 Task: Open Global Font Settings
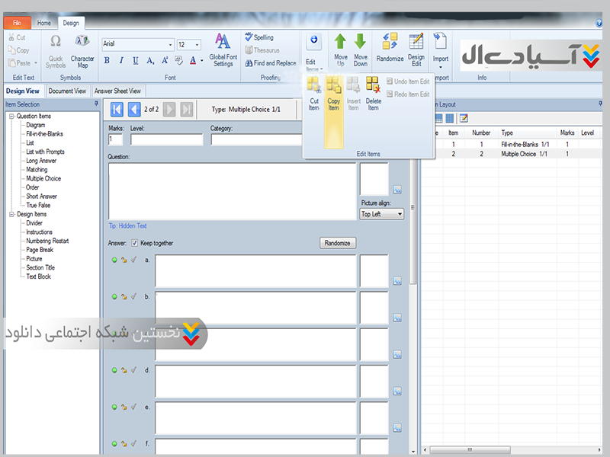click(x=223, y=50)
